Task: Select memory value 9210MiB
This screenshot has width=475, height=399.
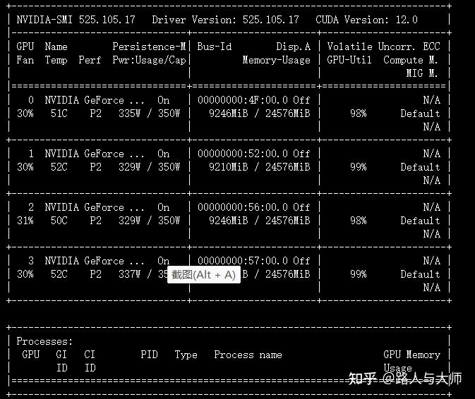Action: click(x=229, y=167)
